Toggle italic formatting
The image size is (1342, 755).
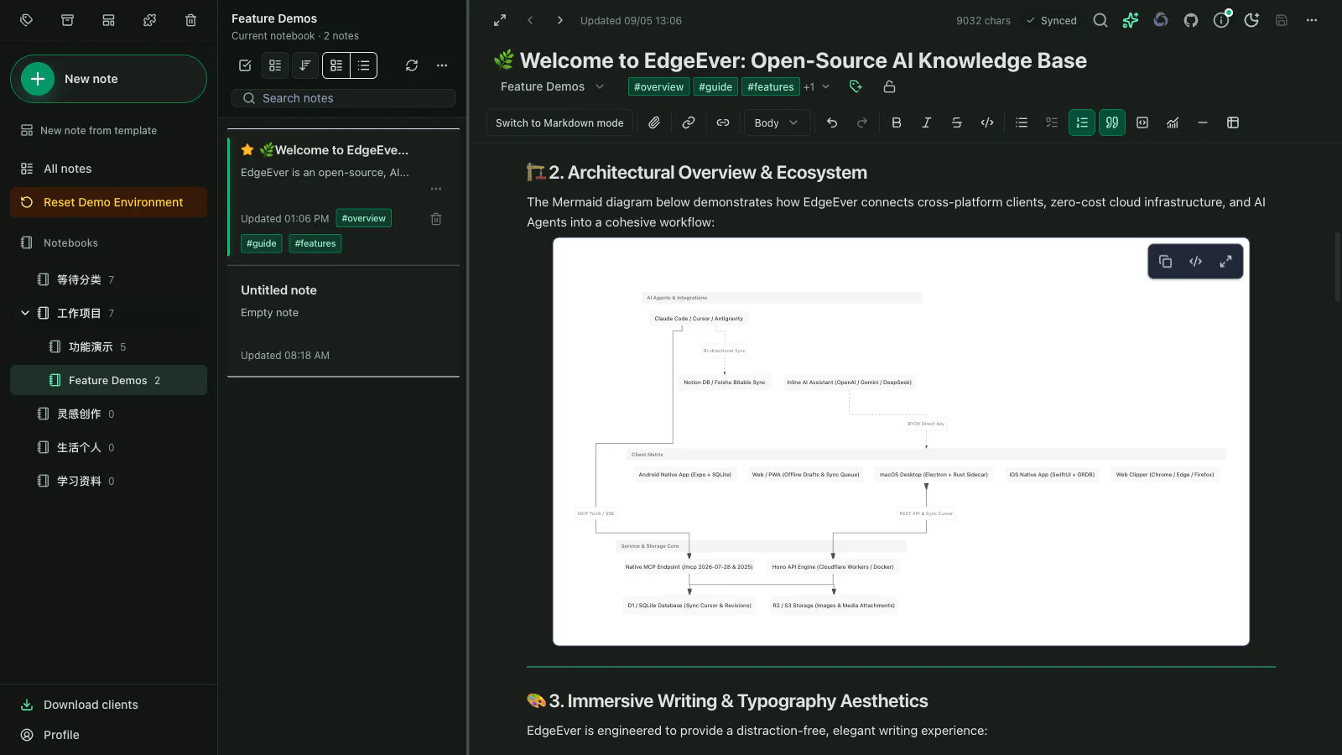tap(927, 122)
